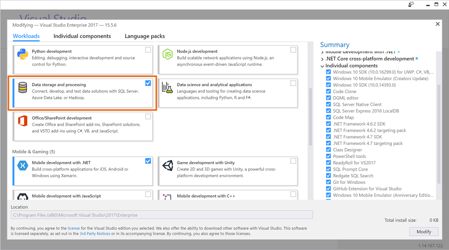Click the Data storage and processing database icon
449x250 pixels.
tap(23, 88)
